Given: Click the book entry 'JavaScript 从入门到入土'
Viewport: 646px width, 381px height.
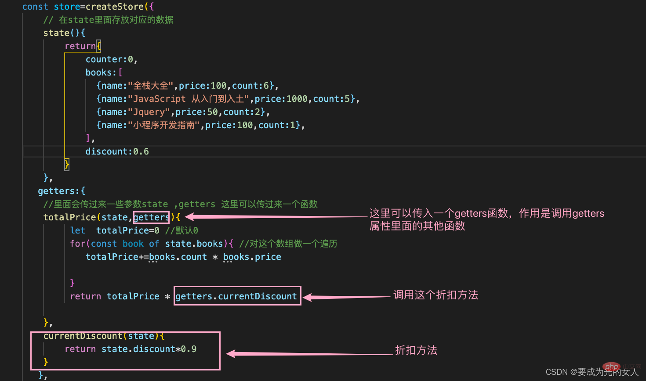Looking at the screenshot, I should (228, 99).
